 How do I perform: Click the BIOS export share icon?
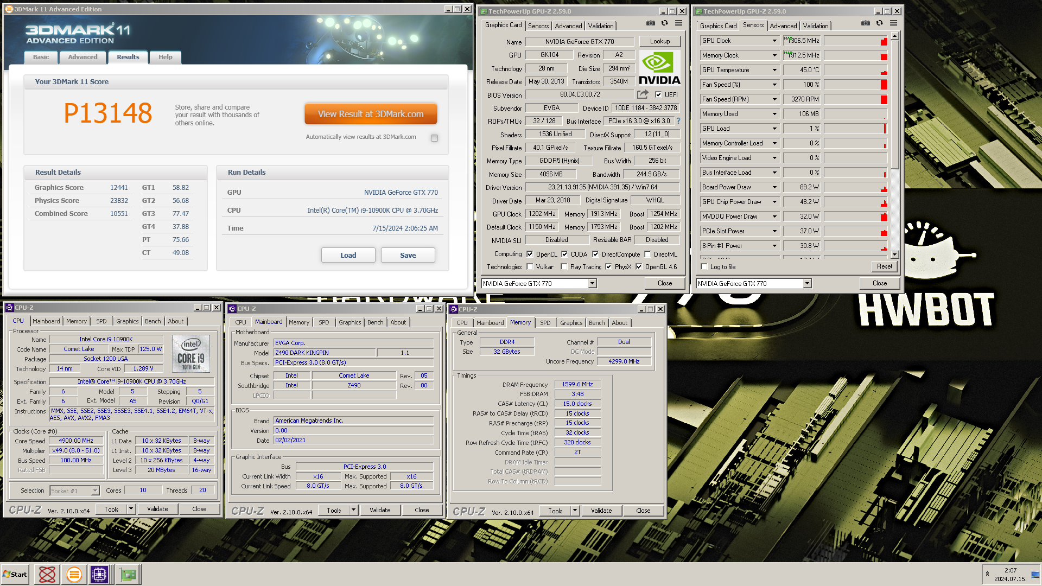pyautogui.click(x=643, y=94)
